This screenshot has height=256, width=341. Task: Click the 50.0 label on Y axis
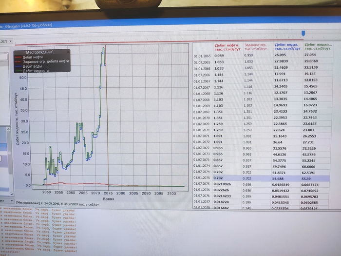(23, 77)
